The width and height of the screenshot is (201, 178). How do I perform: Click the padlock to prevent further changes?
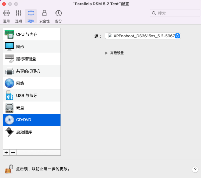point(9,169)
